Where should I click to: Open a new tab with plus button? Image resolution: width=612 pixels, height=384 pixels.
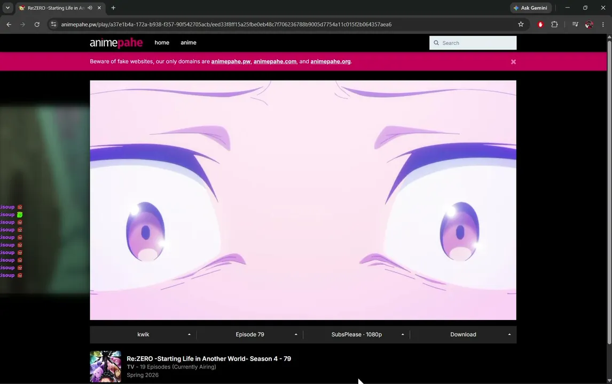[x=113, y=8]
